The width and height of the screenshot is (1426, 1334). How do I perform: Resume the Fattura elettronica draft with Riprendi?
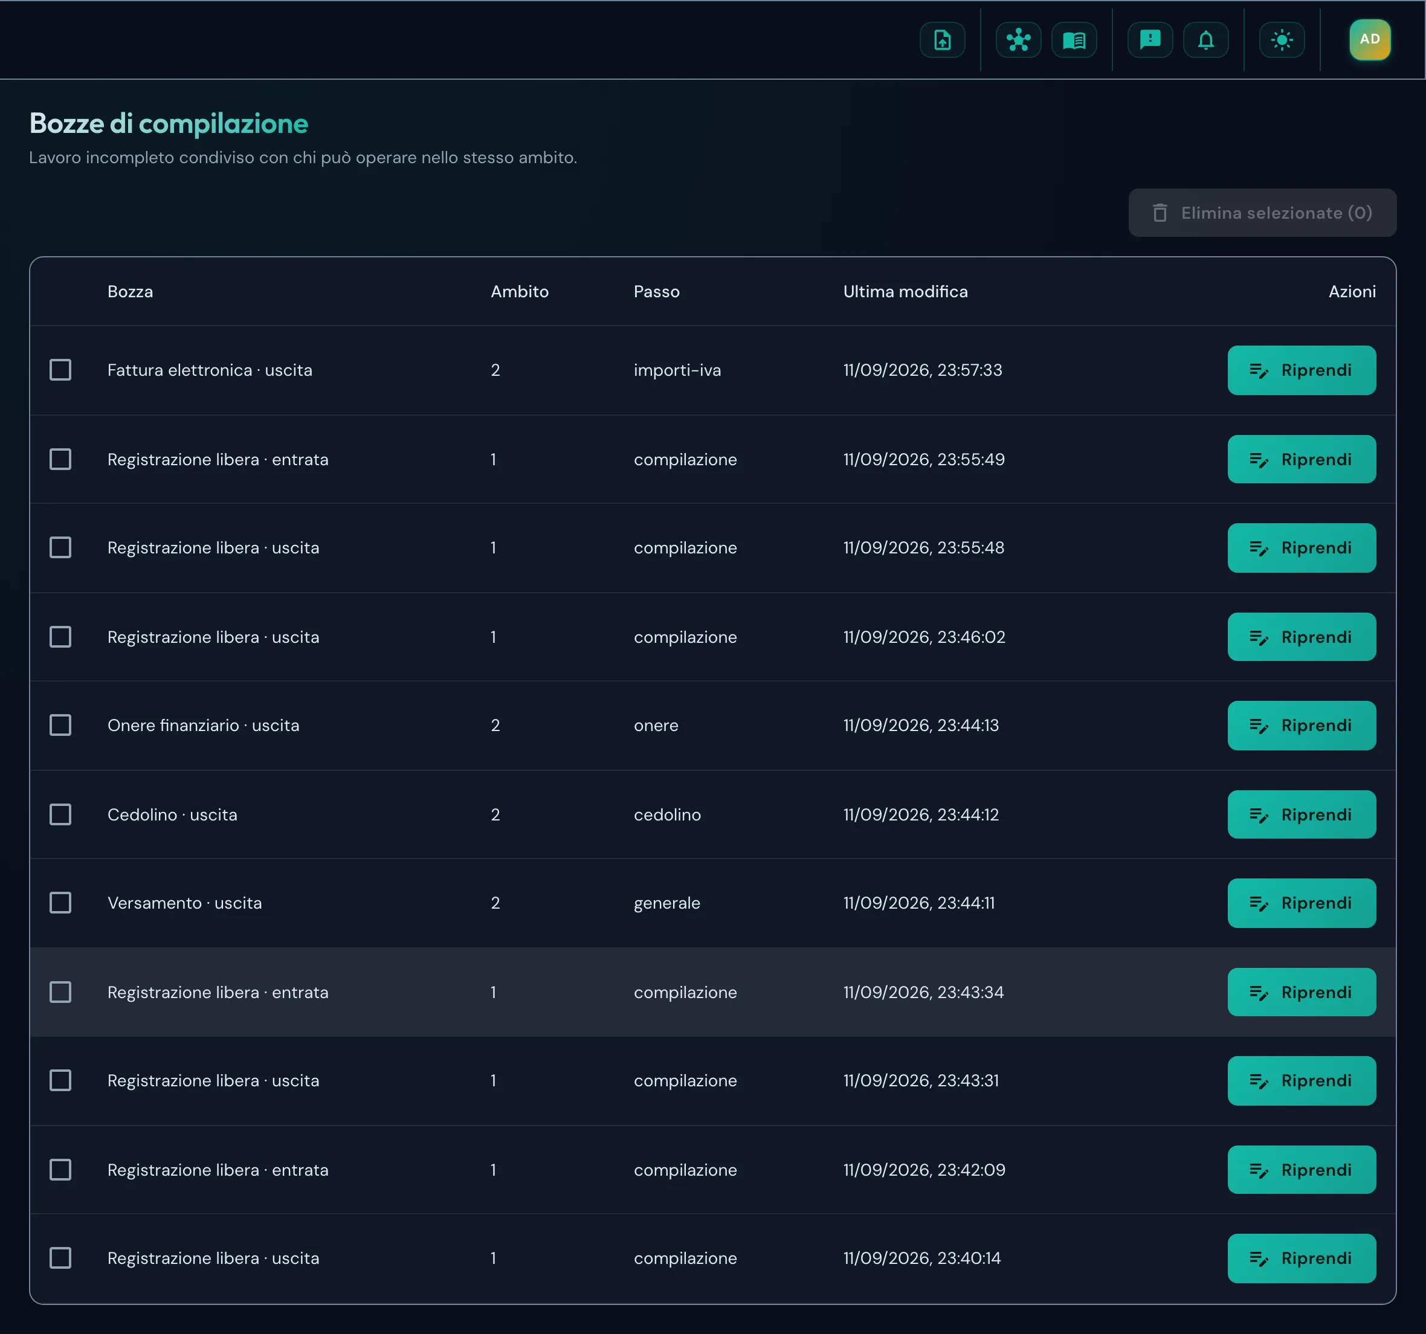[x=1301, y=370]
